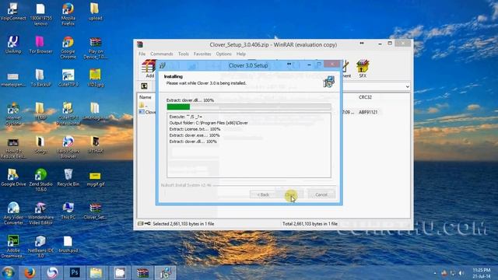Open the WinRAR Help menu
This screenshot has width=498, height=280.
[x=241, y=54]
